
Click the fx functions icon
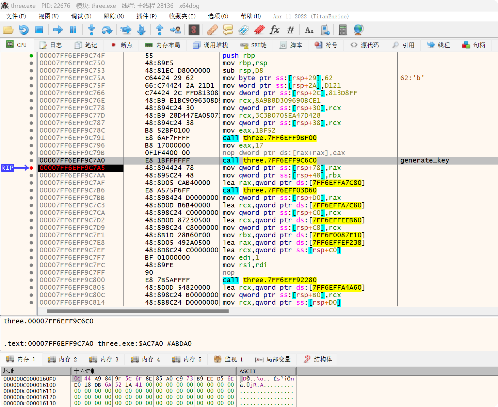coord(274,30)
